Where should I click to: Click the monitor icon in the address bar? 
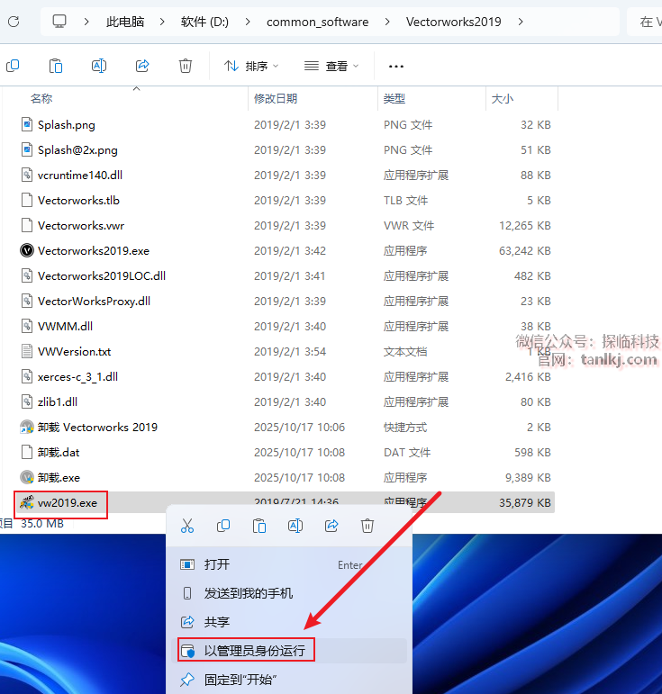click(x=59, y=22)
